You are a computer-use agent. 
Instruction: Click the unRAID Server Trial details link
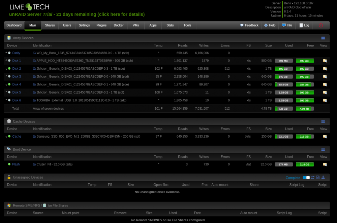tap(77, 14)
